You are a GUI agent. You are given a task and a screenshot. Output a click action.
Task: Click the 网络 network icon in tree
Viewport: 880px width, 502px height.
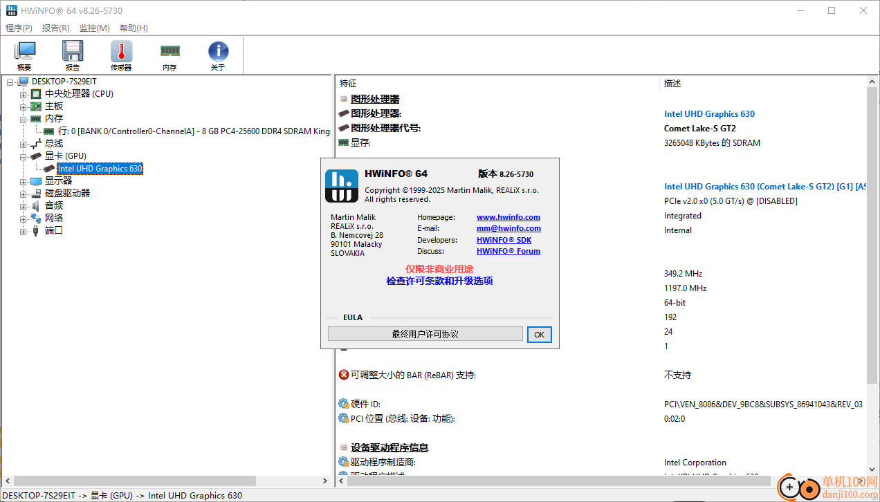(36, 218)
